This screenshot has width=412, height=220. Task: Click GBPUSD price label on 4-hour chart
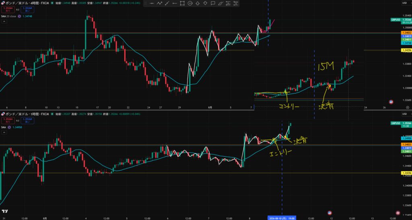396,20
